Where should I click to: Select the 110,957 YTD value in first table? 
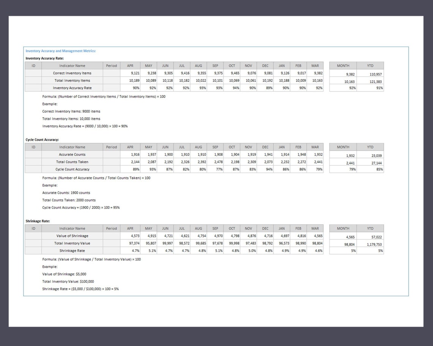(370, 74)
